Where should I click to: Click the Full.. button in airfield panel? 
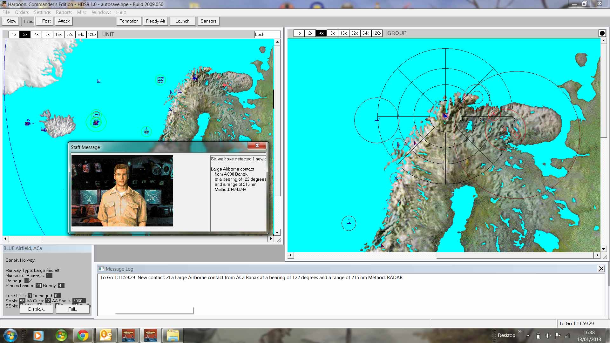pos(72,309)
